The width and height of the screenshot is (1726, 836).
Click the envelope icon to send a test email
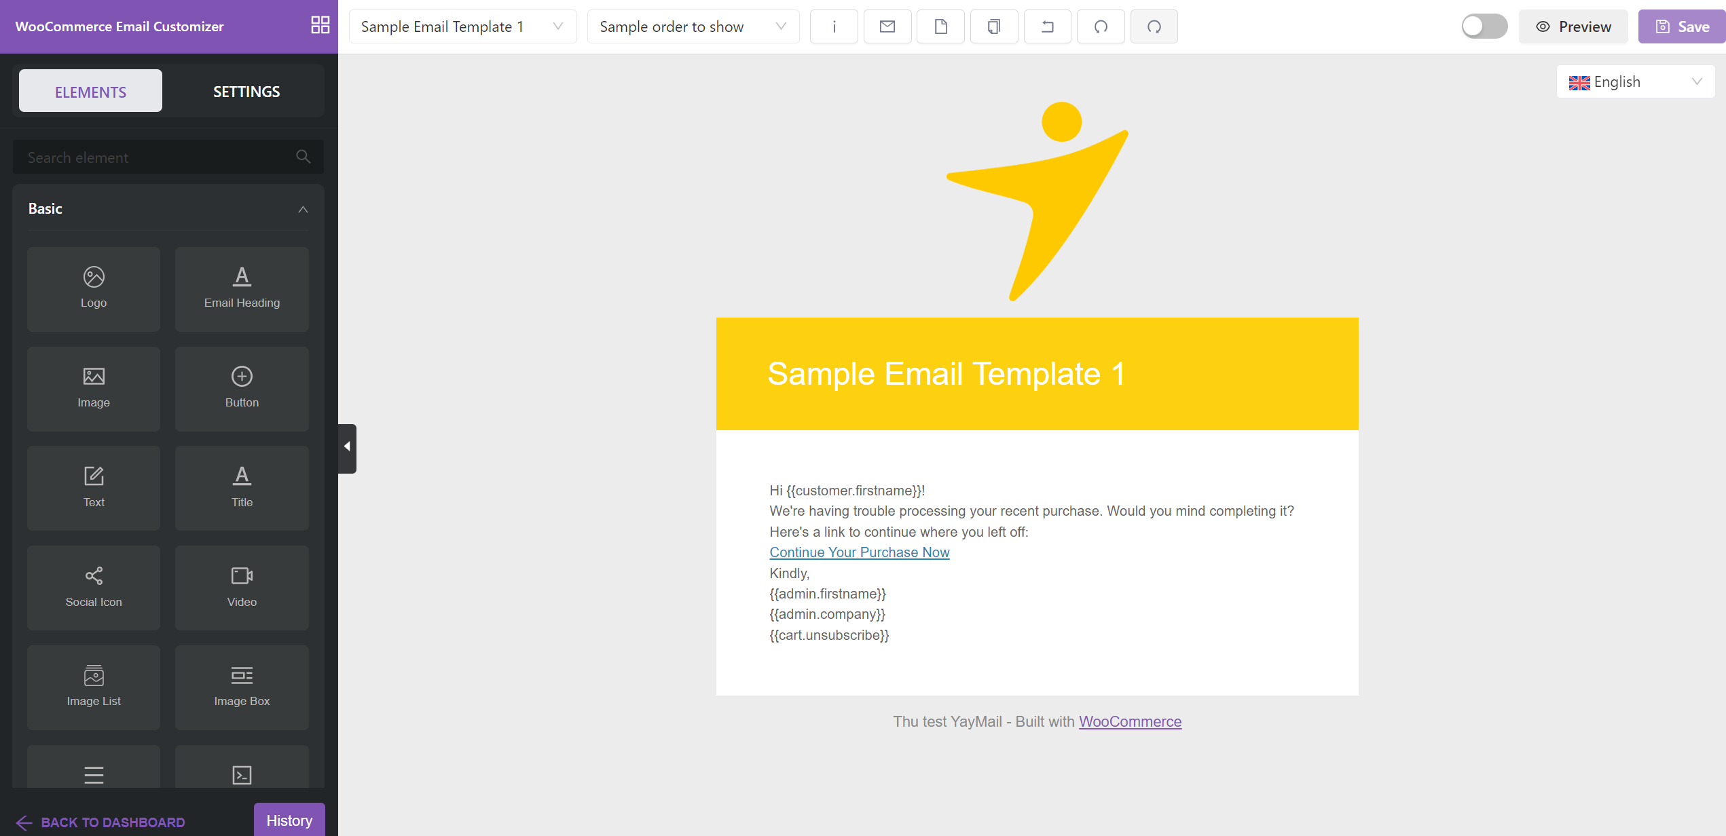[x=887, y=26]
